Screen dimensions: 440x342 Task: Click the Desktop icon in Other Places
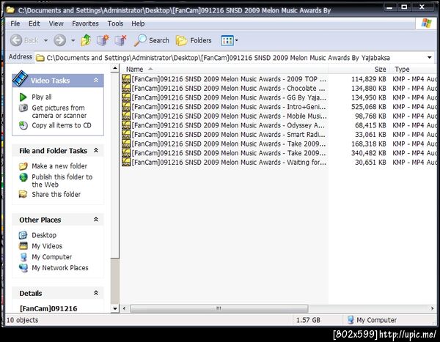23,235
